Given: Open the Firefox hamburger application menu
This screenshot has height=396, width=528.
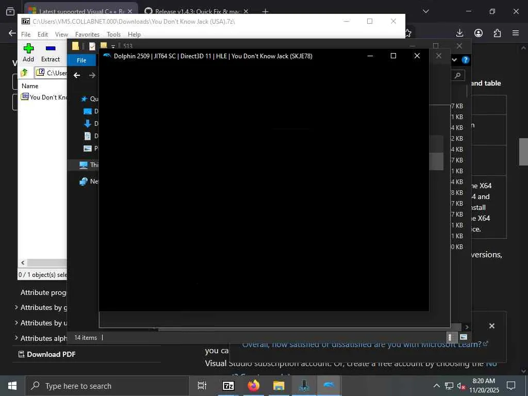Looking at the screenshot, I should tap(516, 33).
